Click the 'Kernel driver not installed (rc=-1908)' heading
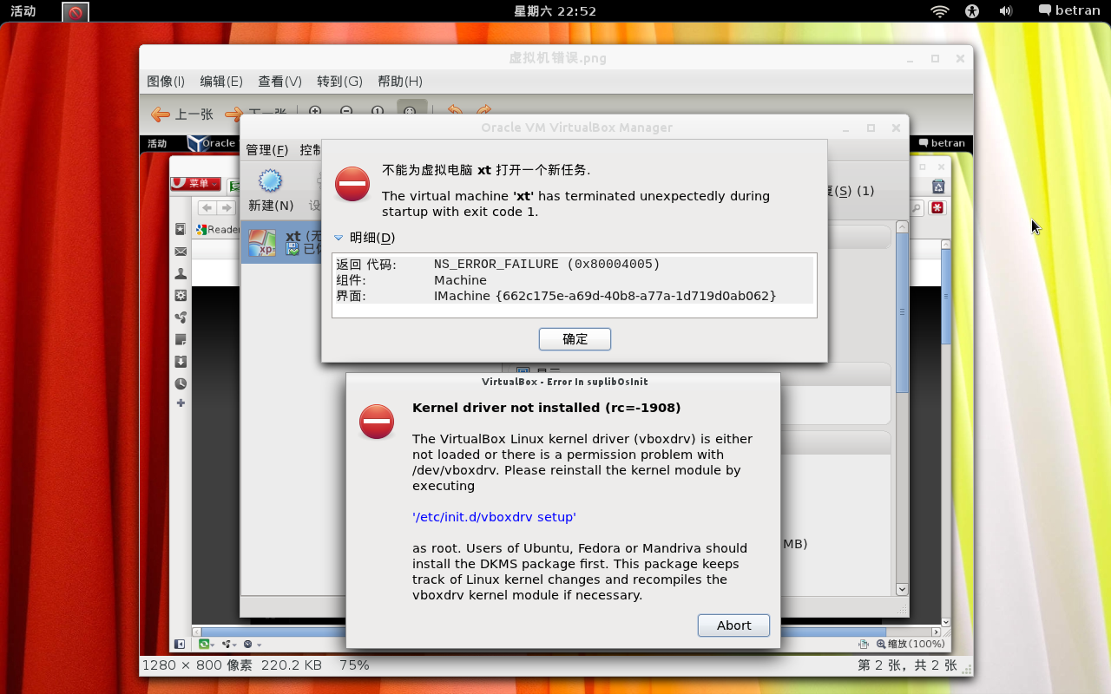This screenshot has width=1111, height=694. (x=546, y=408)
